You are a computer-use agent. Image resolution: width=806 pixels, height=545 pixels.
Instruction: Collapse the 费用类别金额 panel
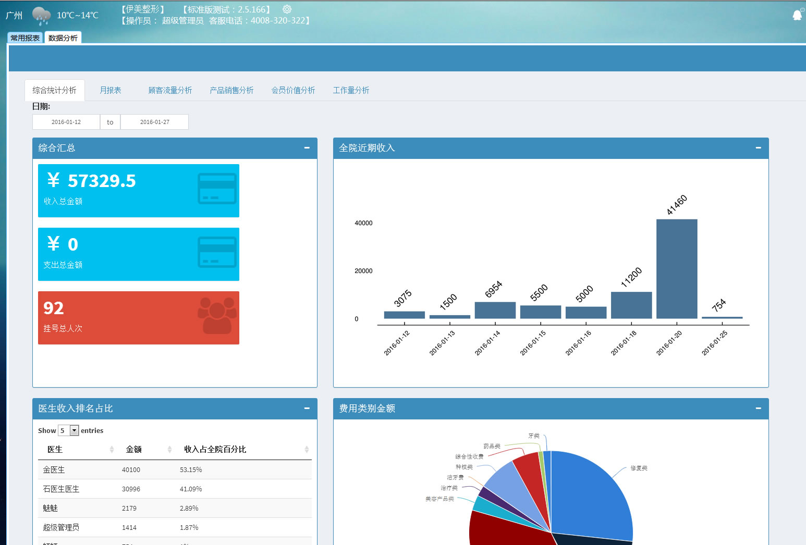click(x=759, y=408)
